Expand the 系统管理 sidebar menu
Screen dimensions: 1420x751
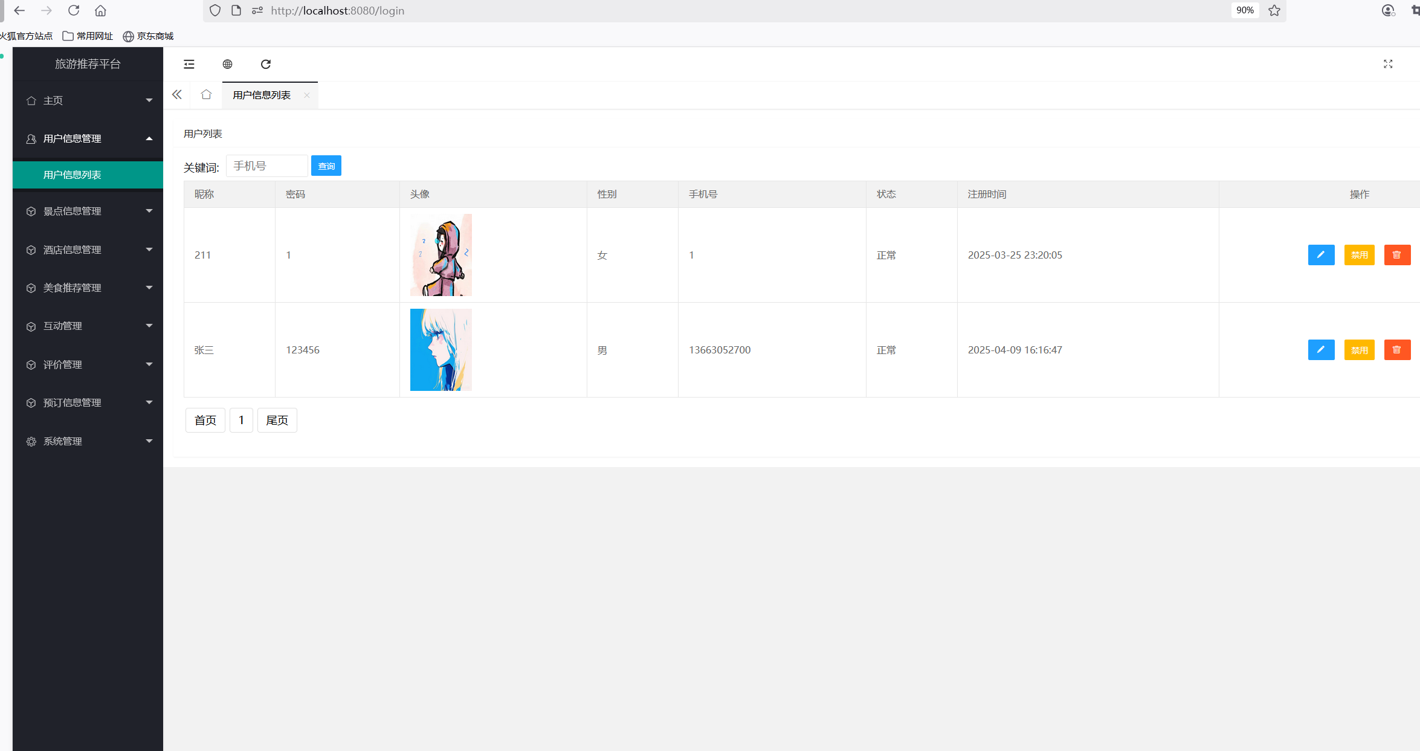click(x=88, y=442)
